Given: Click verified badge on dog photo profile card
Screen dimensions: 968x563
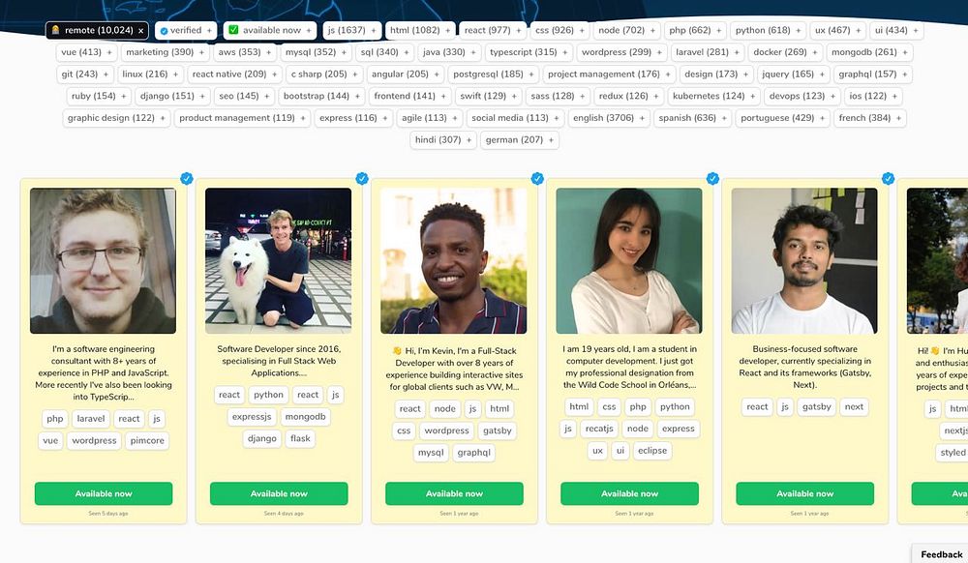Looking at the screenshot, I should [362, 179].
